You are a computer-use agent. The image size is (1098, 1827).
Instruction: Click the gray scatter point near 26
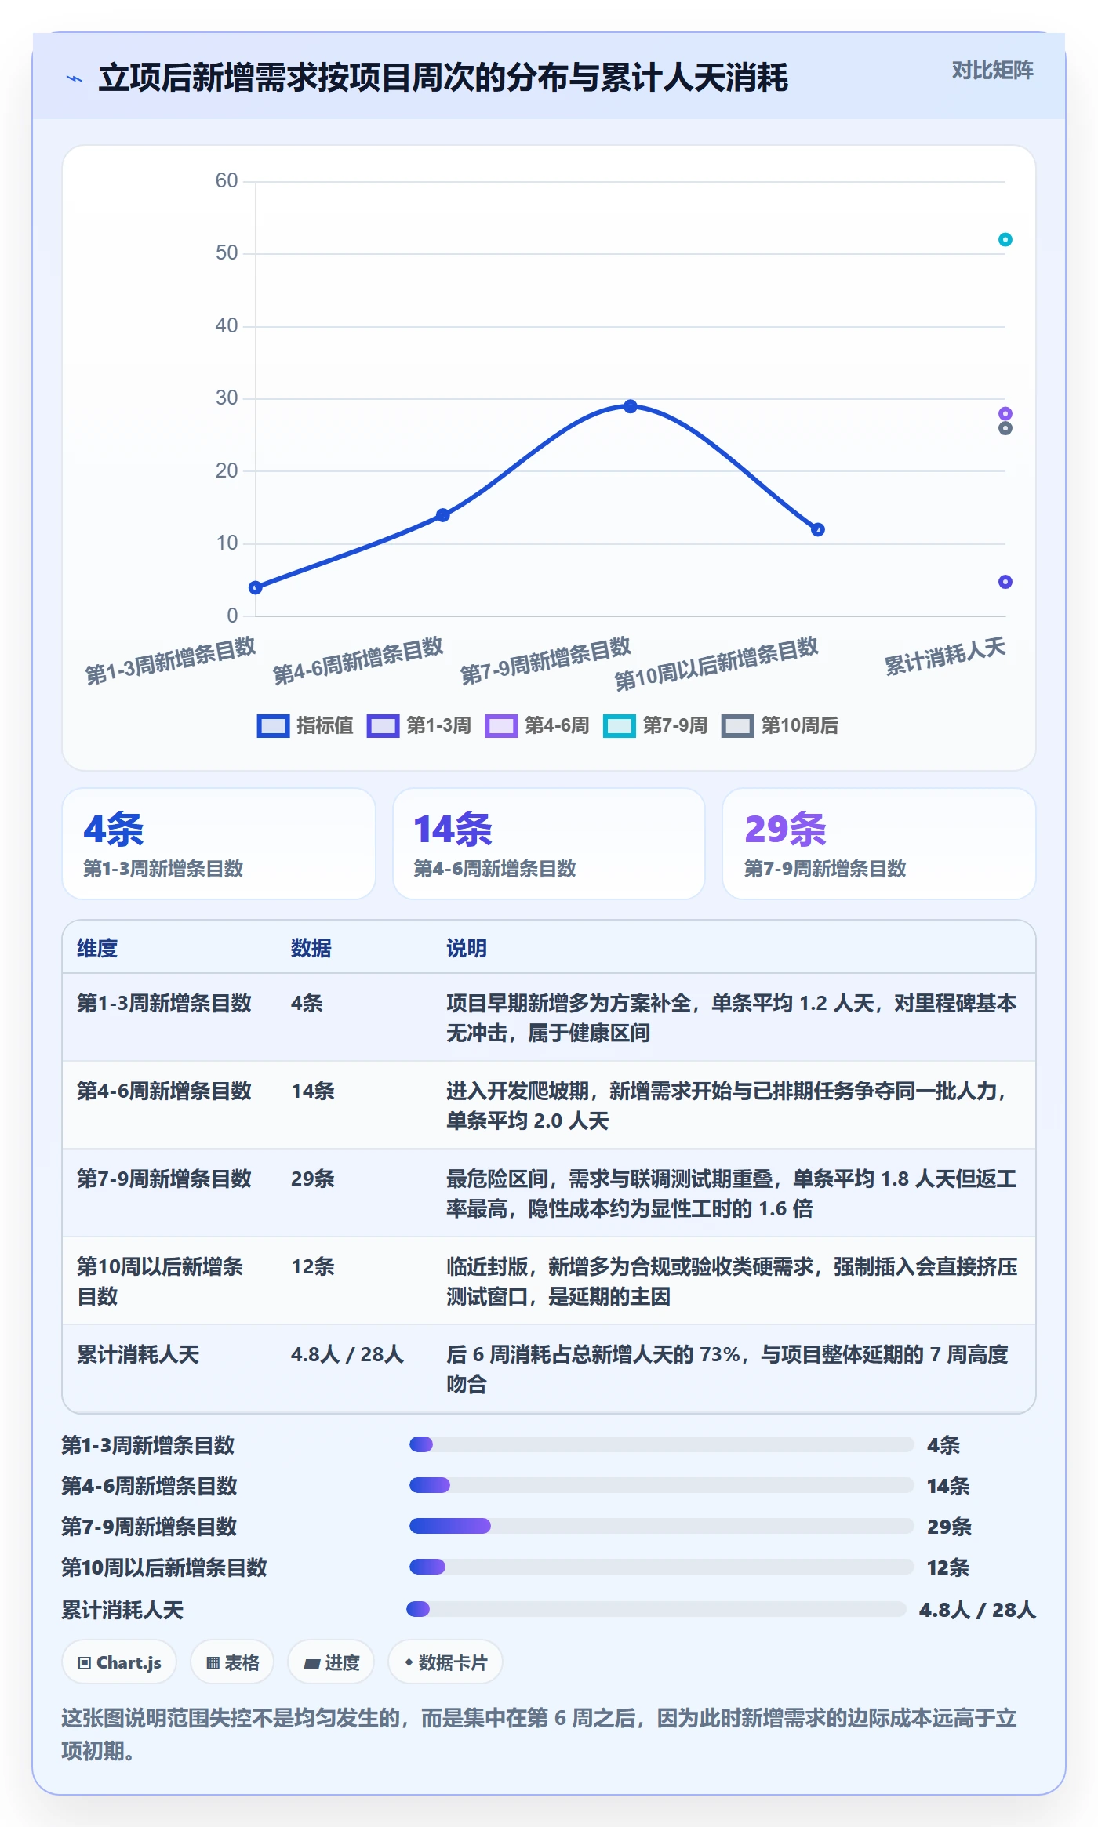coord(1005,428)
